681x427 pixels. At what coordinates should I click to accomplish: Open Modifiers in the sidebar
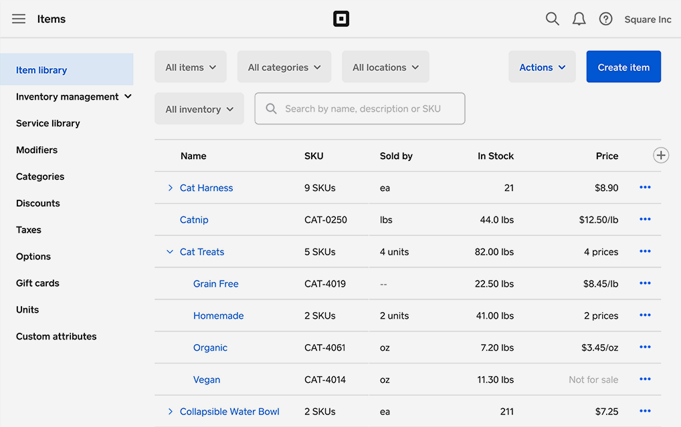coord(37,150)
